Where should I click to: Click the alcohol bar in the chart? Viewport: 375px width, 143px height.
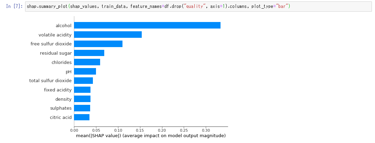coord(147,25)
